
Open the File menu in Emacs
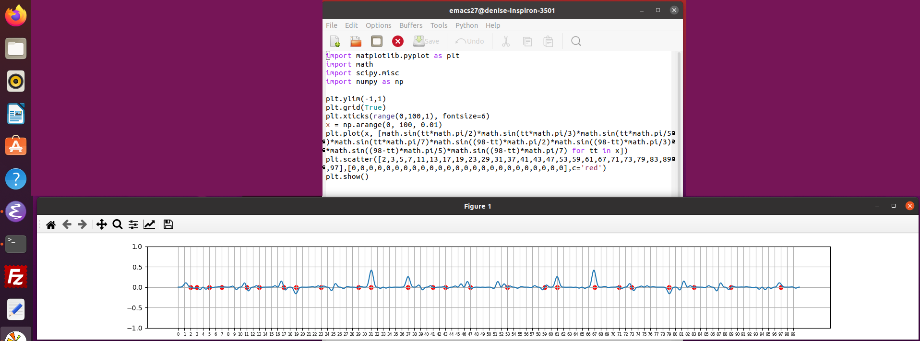[x=331, y=25]
